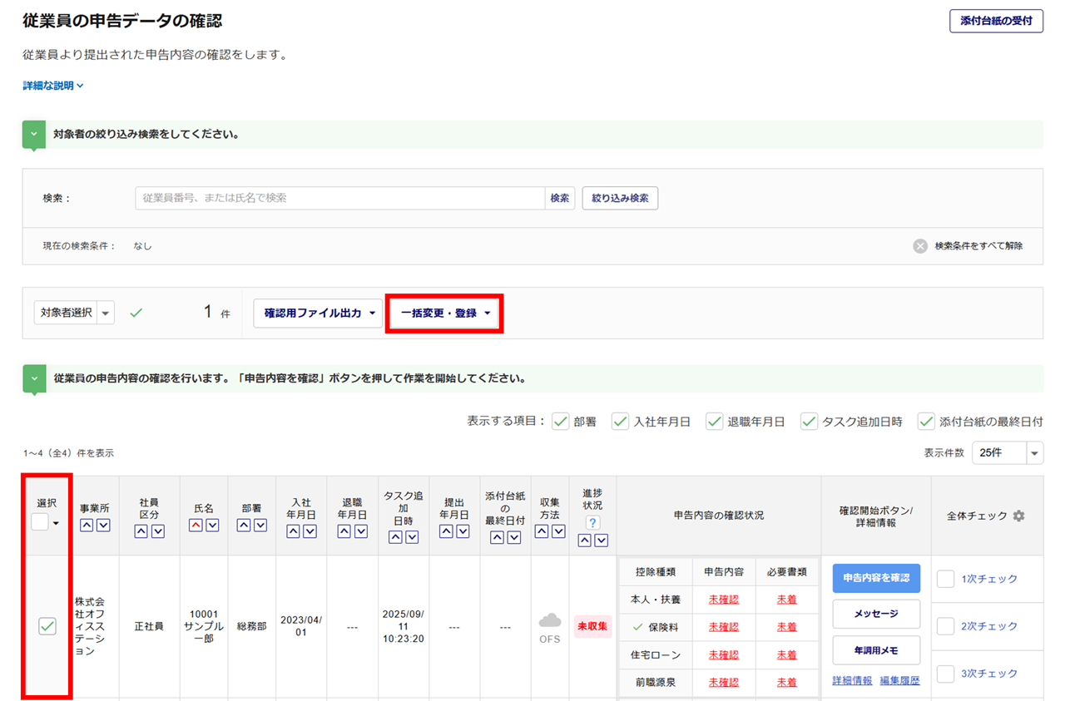This screenshot has height=701, width=1065.
Task: Click the gear icon beside 全体チェック
Action: click(x=1018, y=516)
